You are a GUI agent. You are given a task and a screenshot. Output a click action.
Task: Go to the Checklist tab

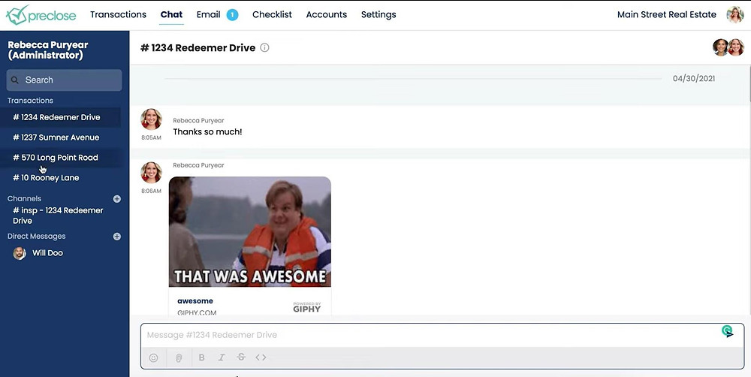[272, 14]
